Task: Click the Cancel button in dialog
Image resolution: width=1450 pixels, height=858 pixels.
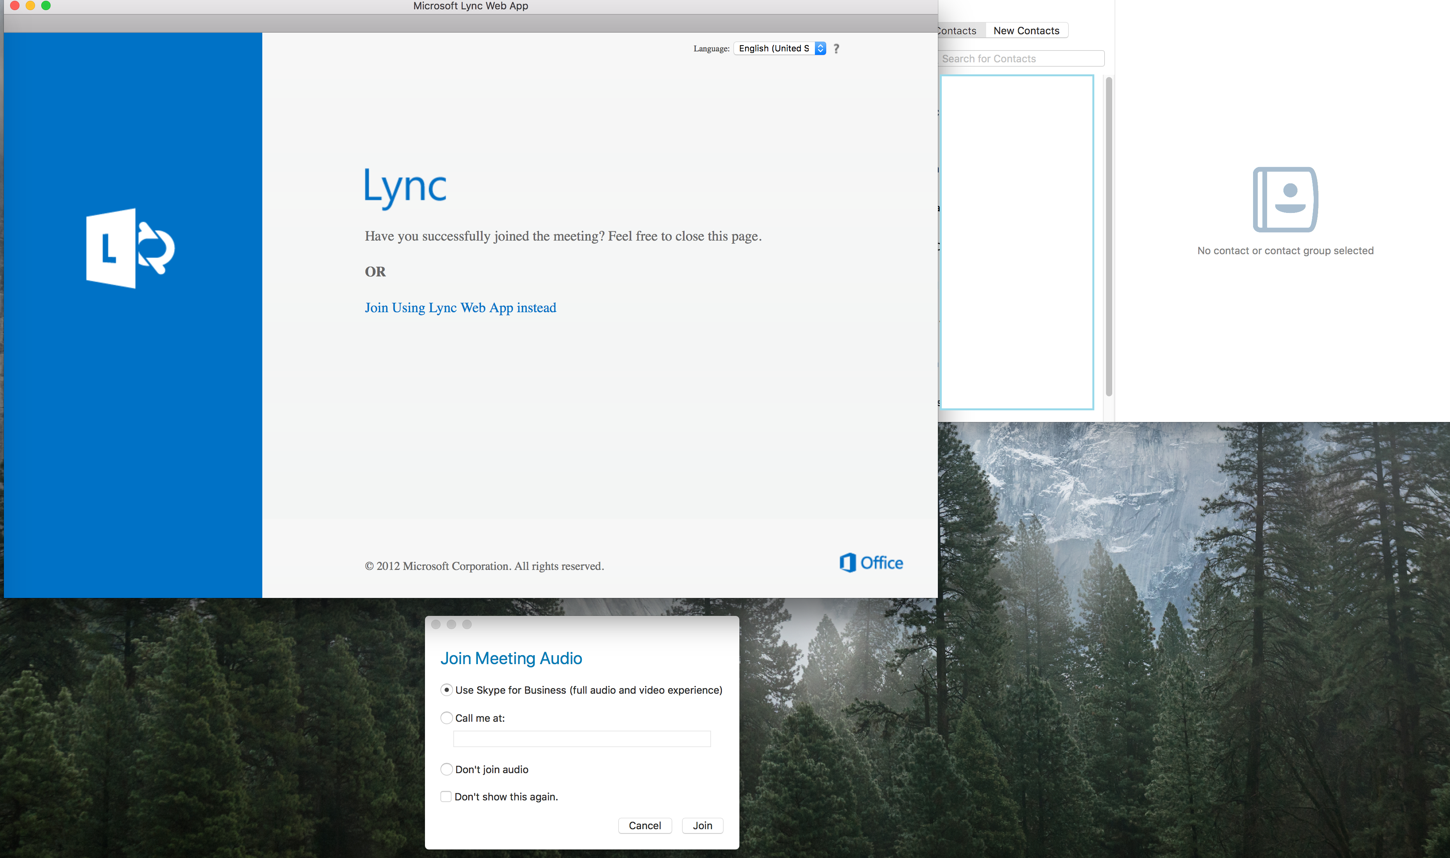Action: (x=645, y=826)
